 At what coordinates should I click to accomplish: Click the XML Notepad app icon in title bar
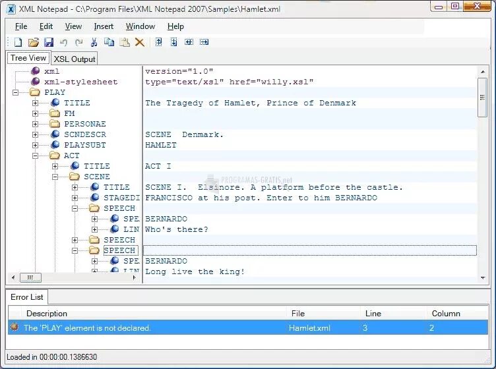(11, 9)
